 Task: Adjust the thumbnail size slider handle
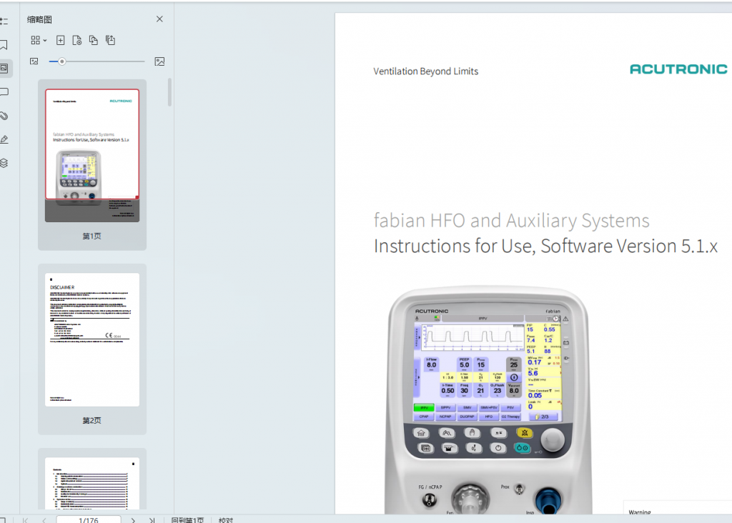point(61,61)
